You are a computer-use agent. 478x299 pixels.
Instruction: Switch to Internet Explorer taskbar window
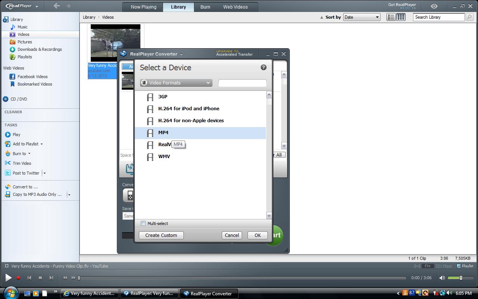click(x=90, y=293)
